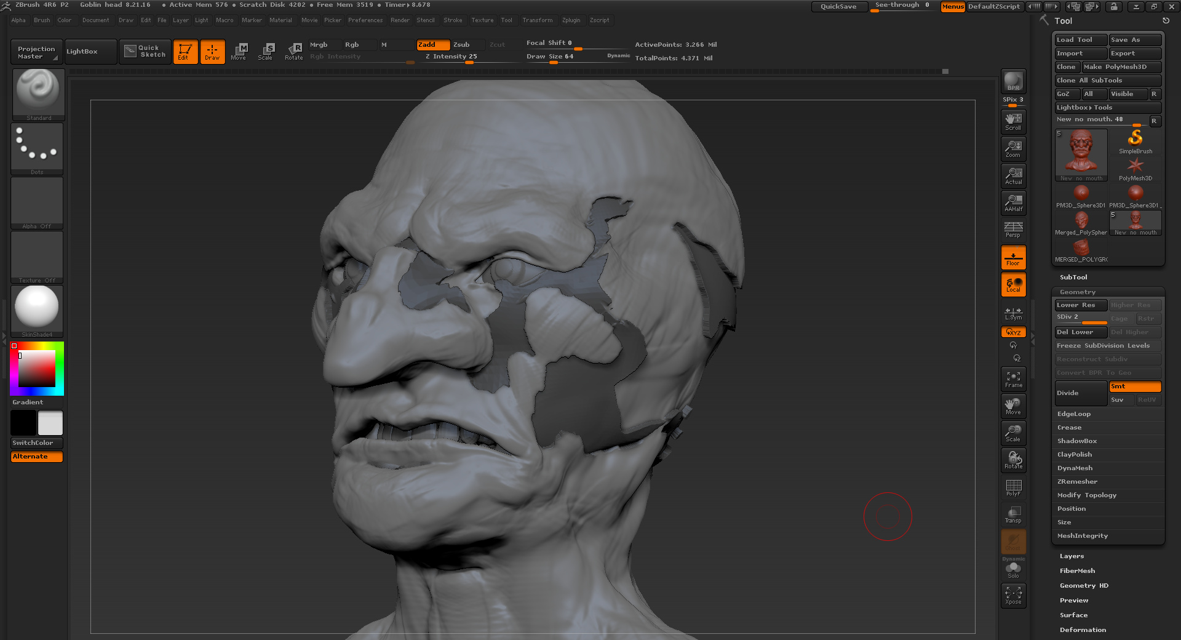Select the SimpleBrush tool
The image size is (1181, 640).
click(1135, 142)
